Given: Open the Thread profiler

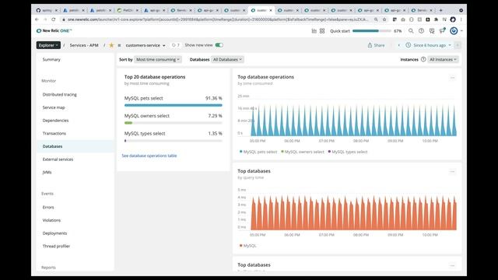Looking at the screenshot, I should (x=56, y=246).
